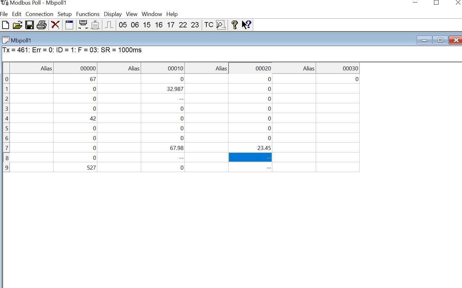462x288 pixels.
Task: Open the TC test center tool
Action: pyautogui.click(x=209, y=25)
